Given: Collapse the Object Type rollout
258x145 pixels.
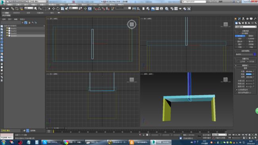Looking at the screenshot, I should point(245,31).
